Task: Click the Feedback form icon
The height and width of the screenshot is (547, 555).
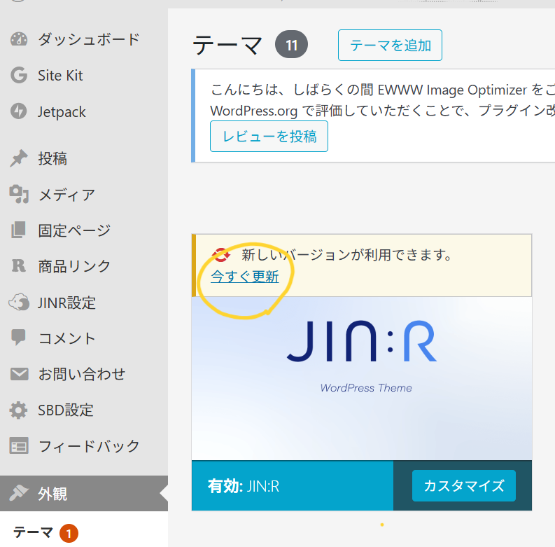Action: [x=19, y=445]
